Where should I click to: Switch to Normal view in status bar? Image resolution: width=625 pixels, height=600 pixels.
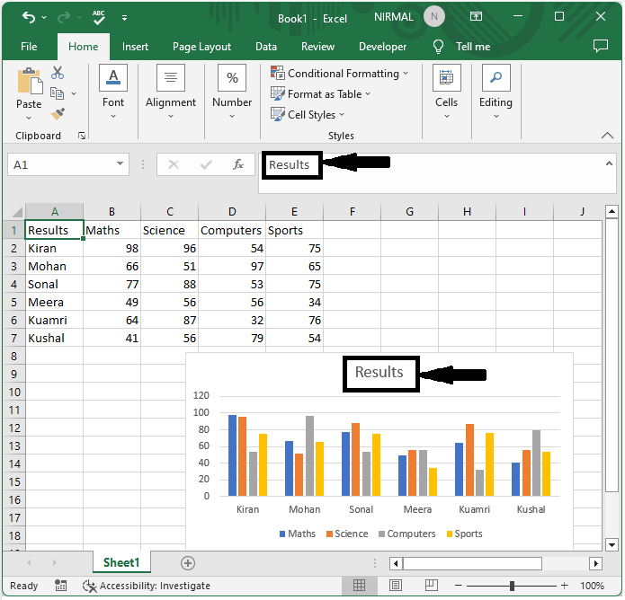tap(360, 586)
